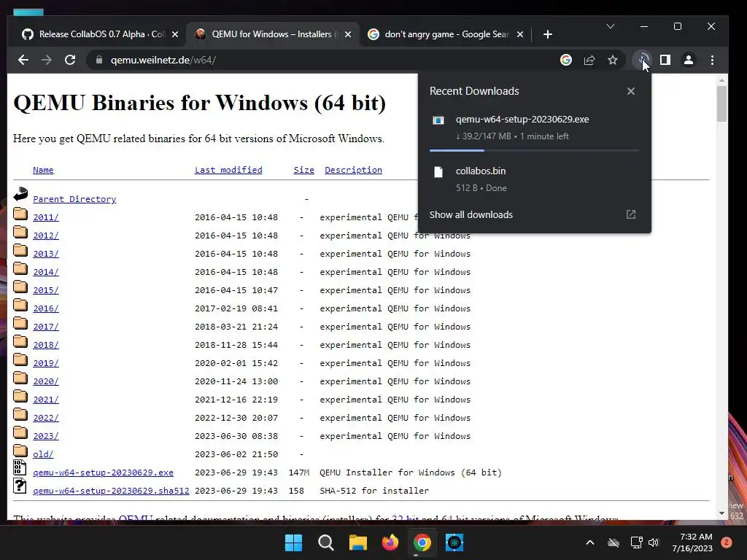Open the 2017/ folder link
Screen dimensions: 747x560
click(x=46, y=327)
